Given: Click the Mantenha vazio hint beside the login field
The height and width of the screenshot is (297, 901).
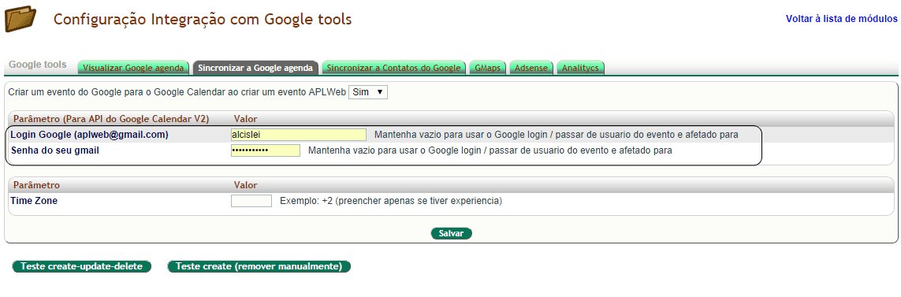Looking at the screenshot, I should [557, 135].
